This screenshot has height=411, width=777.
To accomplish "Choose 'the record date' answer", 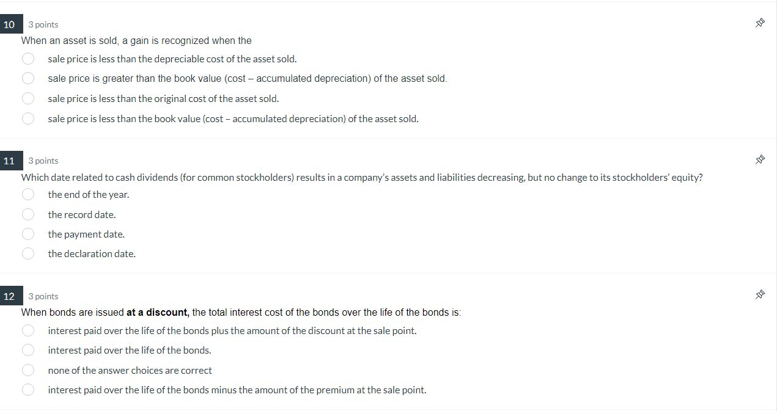I will pyautogui.click(x=28, y=214).
